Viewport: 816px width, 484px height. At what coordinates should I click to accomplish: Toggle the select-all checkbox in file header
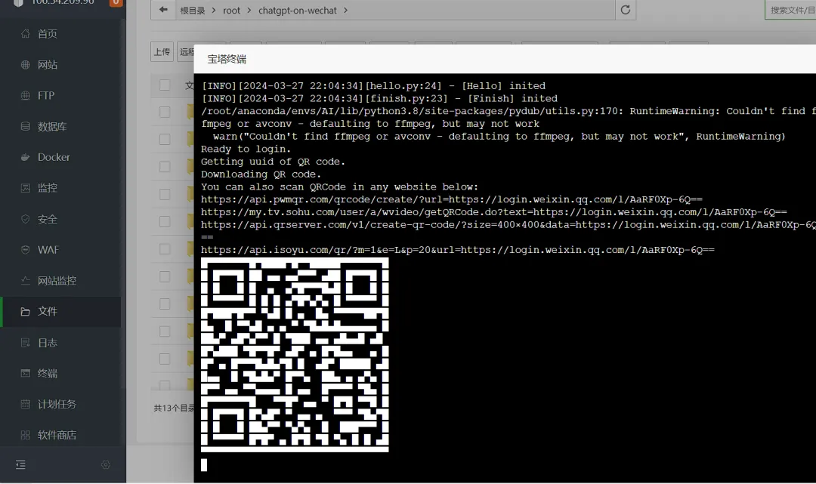tap(165, 85)
